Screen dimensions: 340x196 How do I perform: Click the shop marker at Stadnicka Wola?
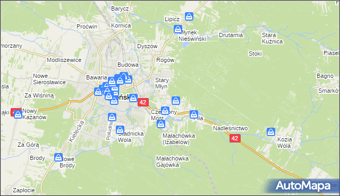click(120, 130)
